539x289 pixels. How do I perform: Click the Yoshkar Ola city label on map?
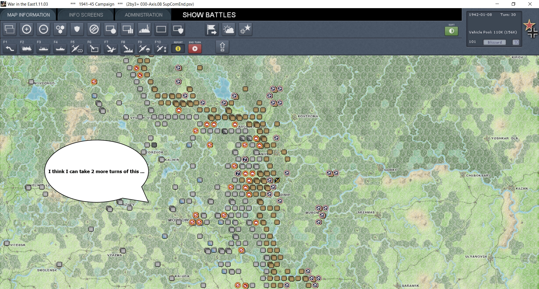click(x=504, y=138)
